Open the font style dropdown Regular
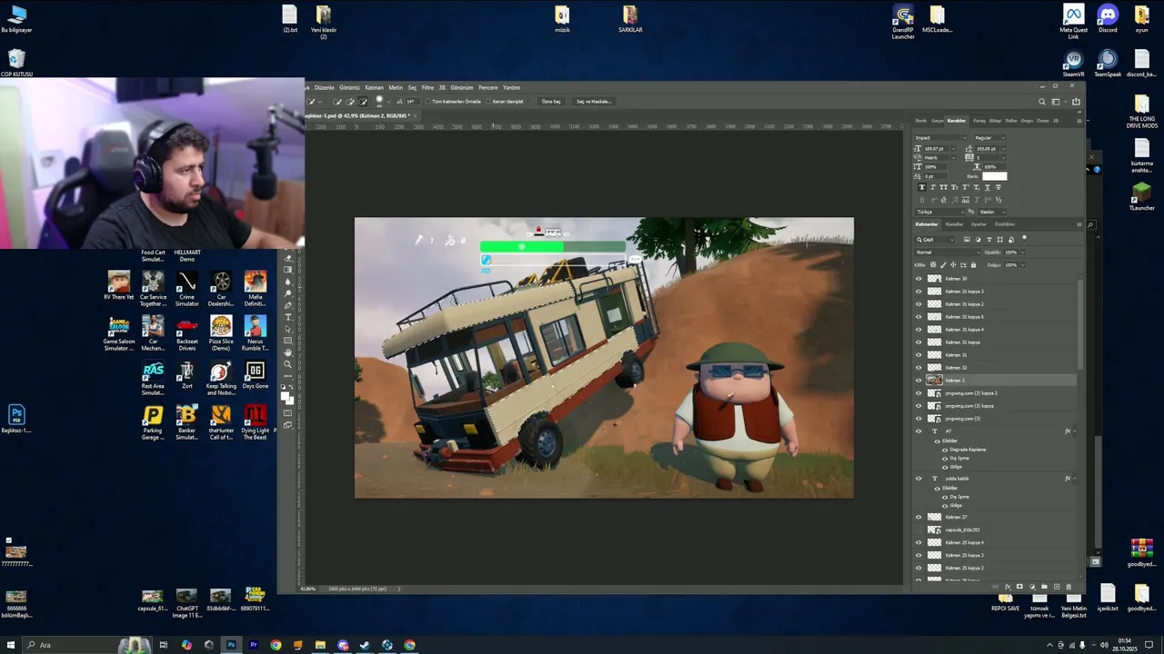 click(990, 138)
